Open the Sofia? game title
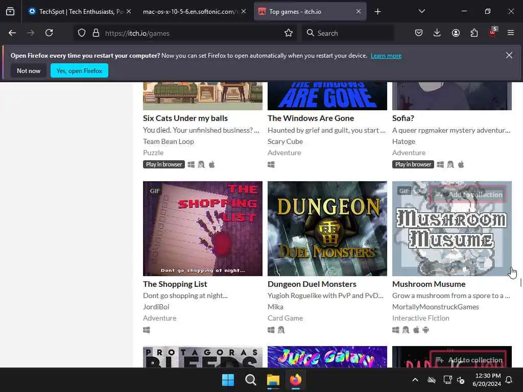 [x=403, y=118]
